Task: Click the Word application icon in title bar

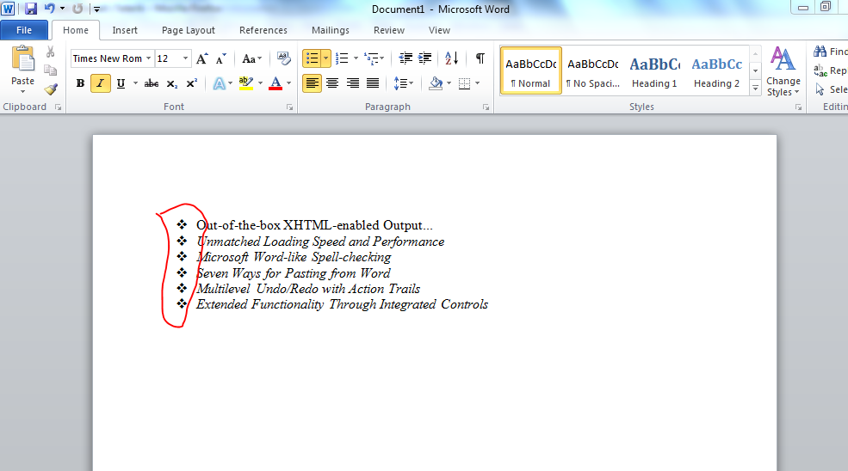Action: pyautogui.click(x=8, y=9)
